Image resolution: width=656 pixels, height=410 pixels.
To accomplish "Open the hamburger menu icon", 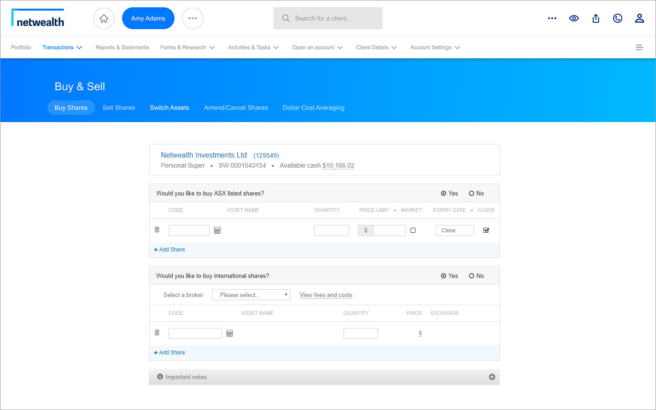I will [x=640, y=47].
